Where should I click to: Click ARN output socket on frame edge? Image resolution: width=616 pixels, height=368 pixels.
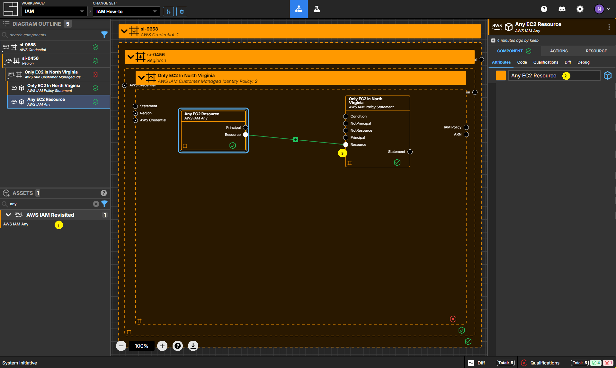pos(466,135)
